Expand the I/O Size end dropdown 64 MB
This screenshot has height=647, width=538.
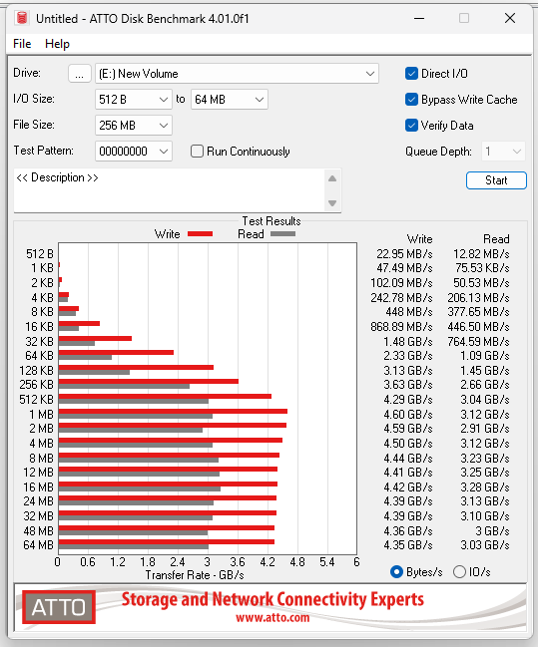click(x=230, y=100)
